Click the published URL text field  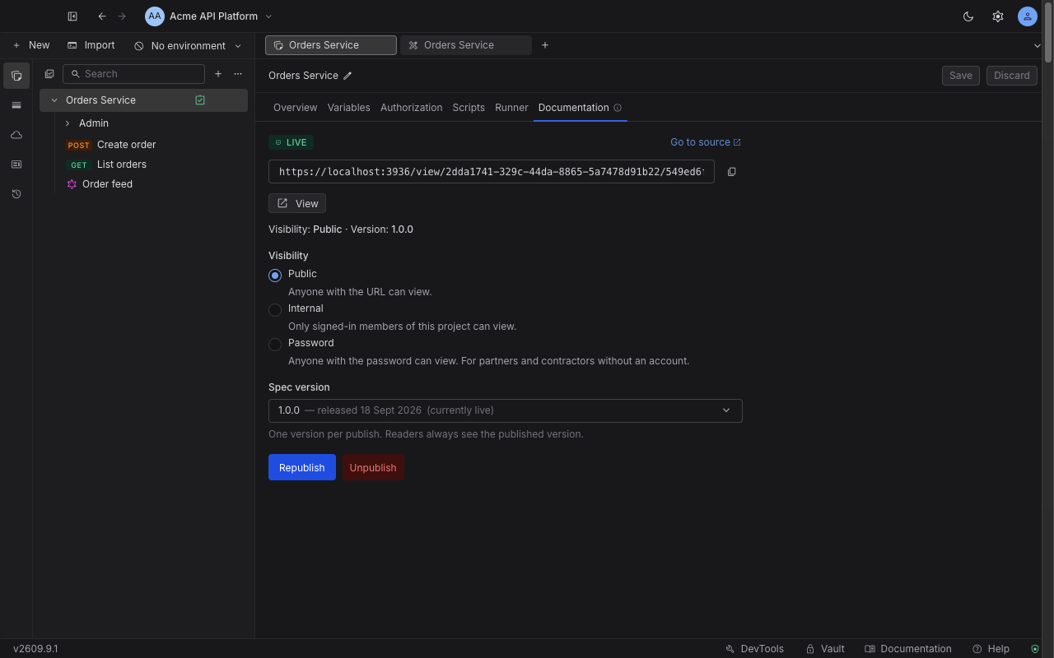click(x=492, y=172)
